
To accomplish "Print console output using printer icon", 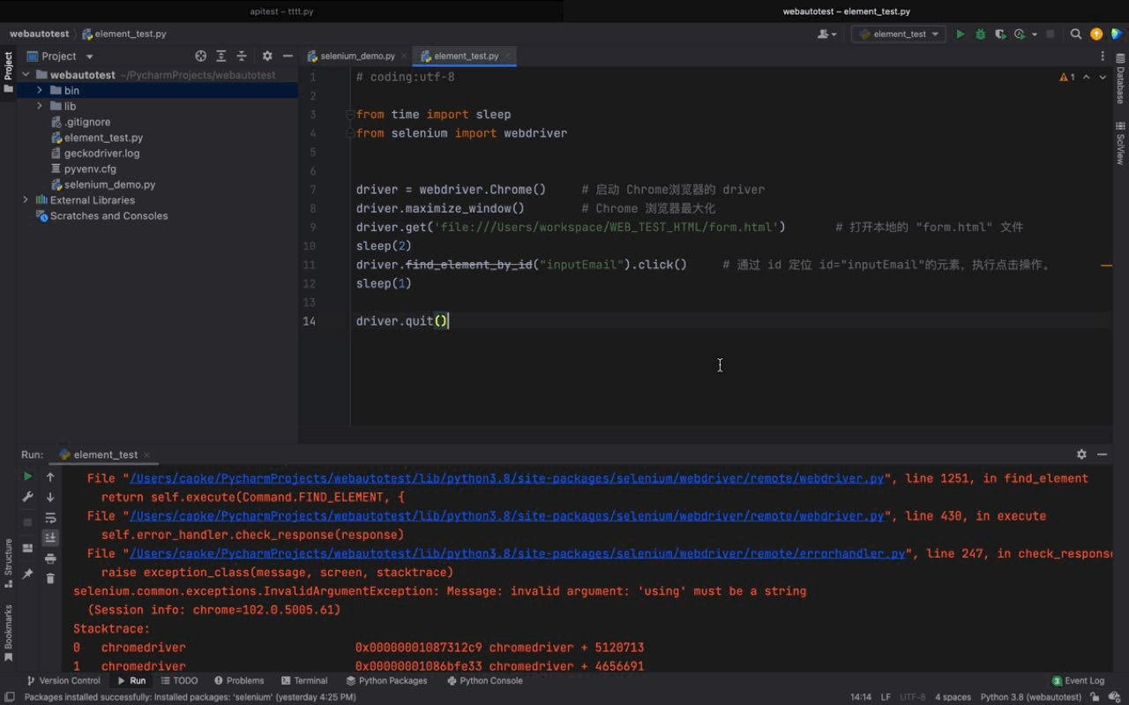I will tap(50, 559).
